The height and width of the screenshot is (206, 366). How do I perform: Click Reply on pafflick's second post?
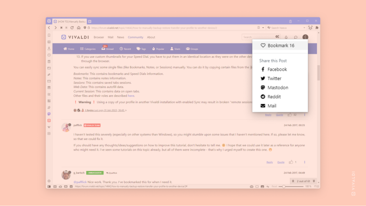click(269, 162)
